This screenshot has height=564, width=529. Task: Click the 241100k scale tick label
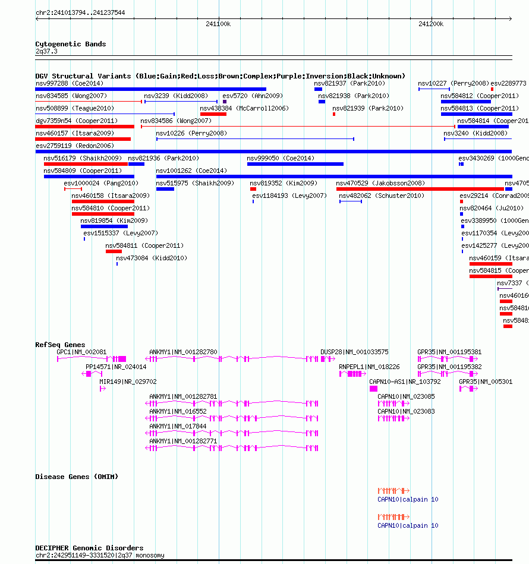point(218,24)
